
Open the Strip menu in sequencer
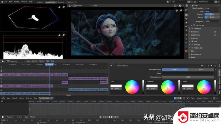tap(52, 61)
